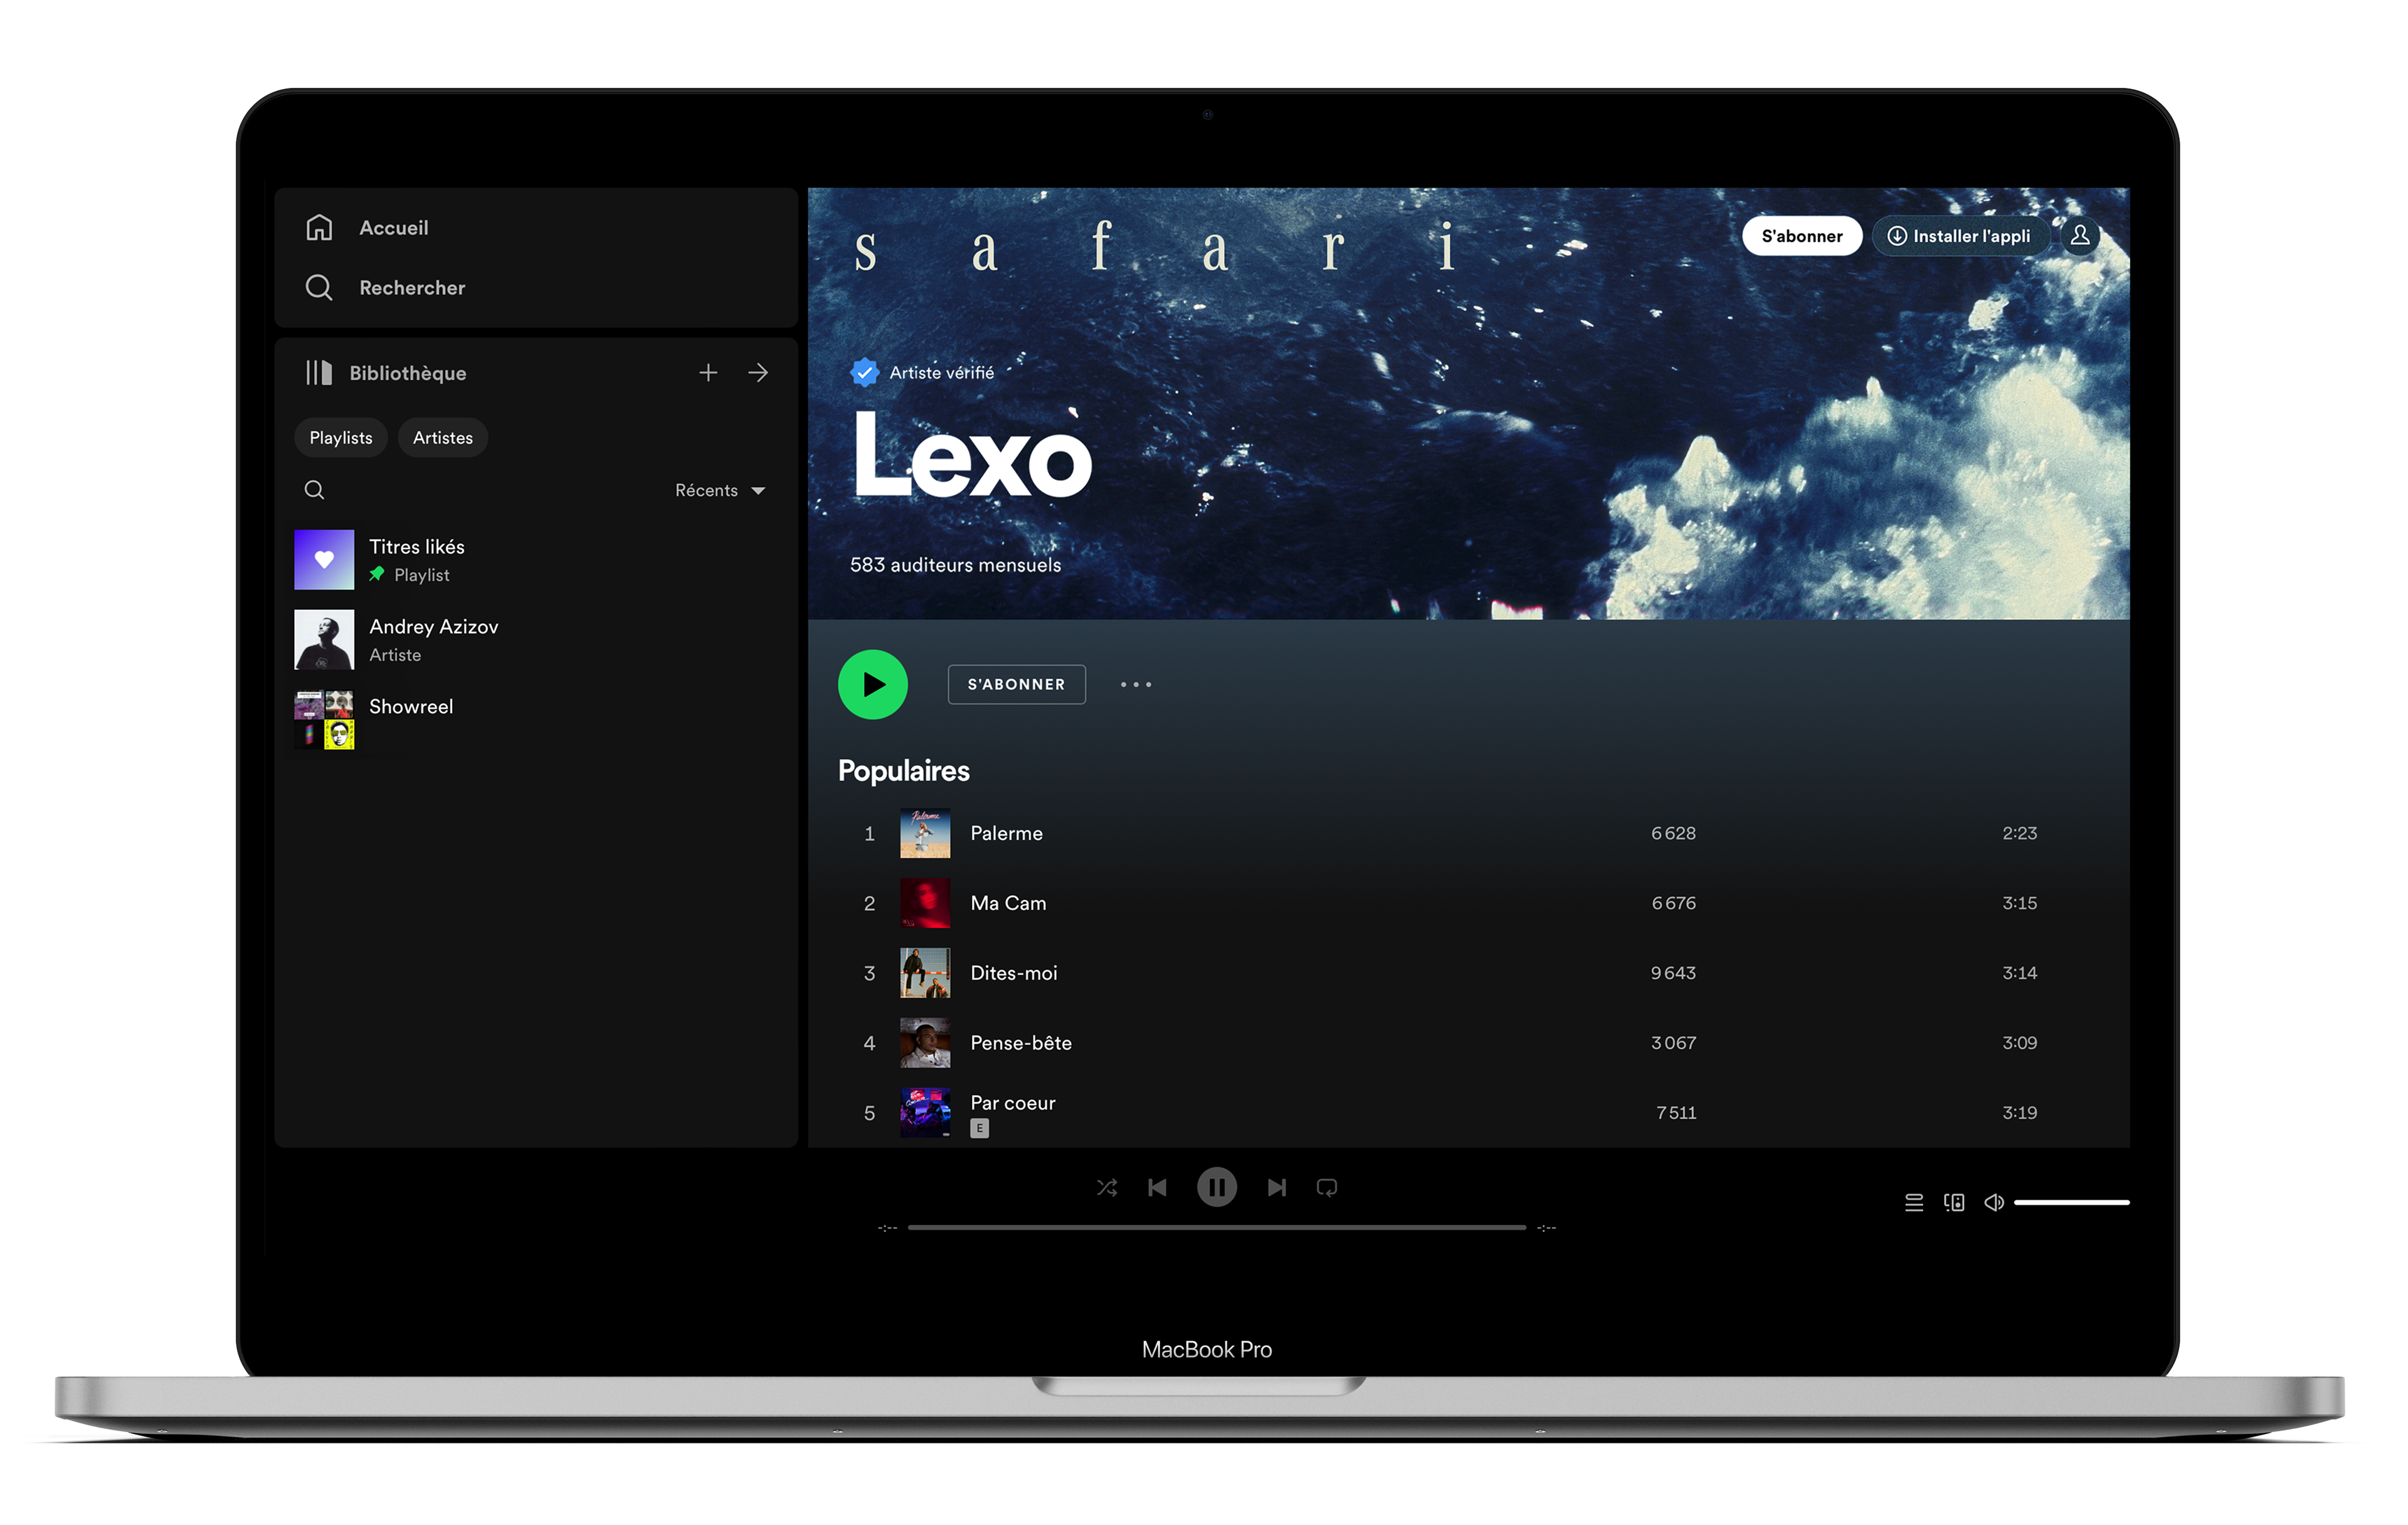The height and width of the screenshot is (1525, 2408).
Task: Click the Populaires section heading
Action: pos(904,770)
